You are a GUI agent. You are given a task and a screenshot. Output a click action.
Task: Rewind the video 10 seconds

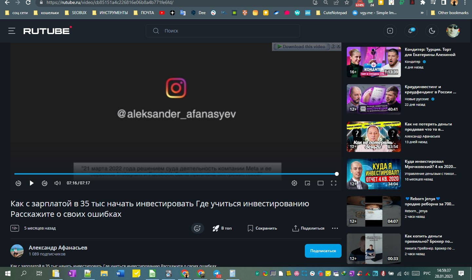(x=18, y=183)
